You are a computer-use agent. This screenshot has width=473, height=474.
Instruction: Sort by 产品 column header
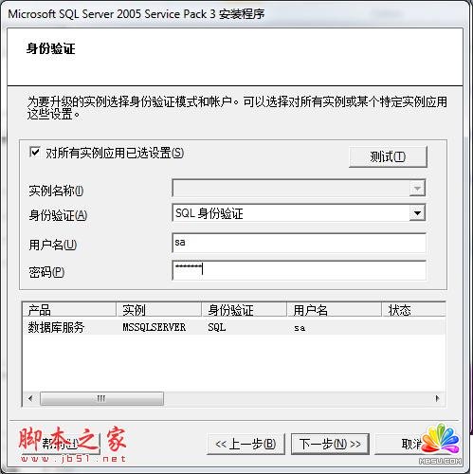tap(69, 310)
